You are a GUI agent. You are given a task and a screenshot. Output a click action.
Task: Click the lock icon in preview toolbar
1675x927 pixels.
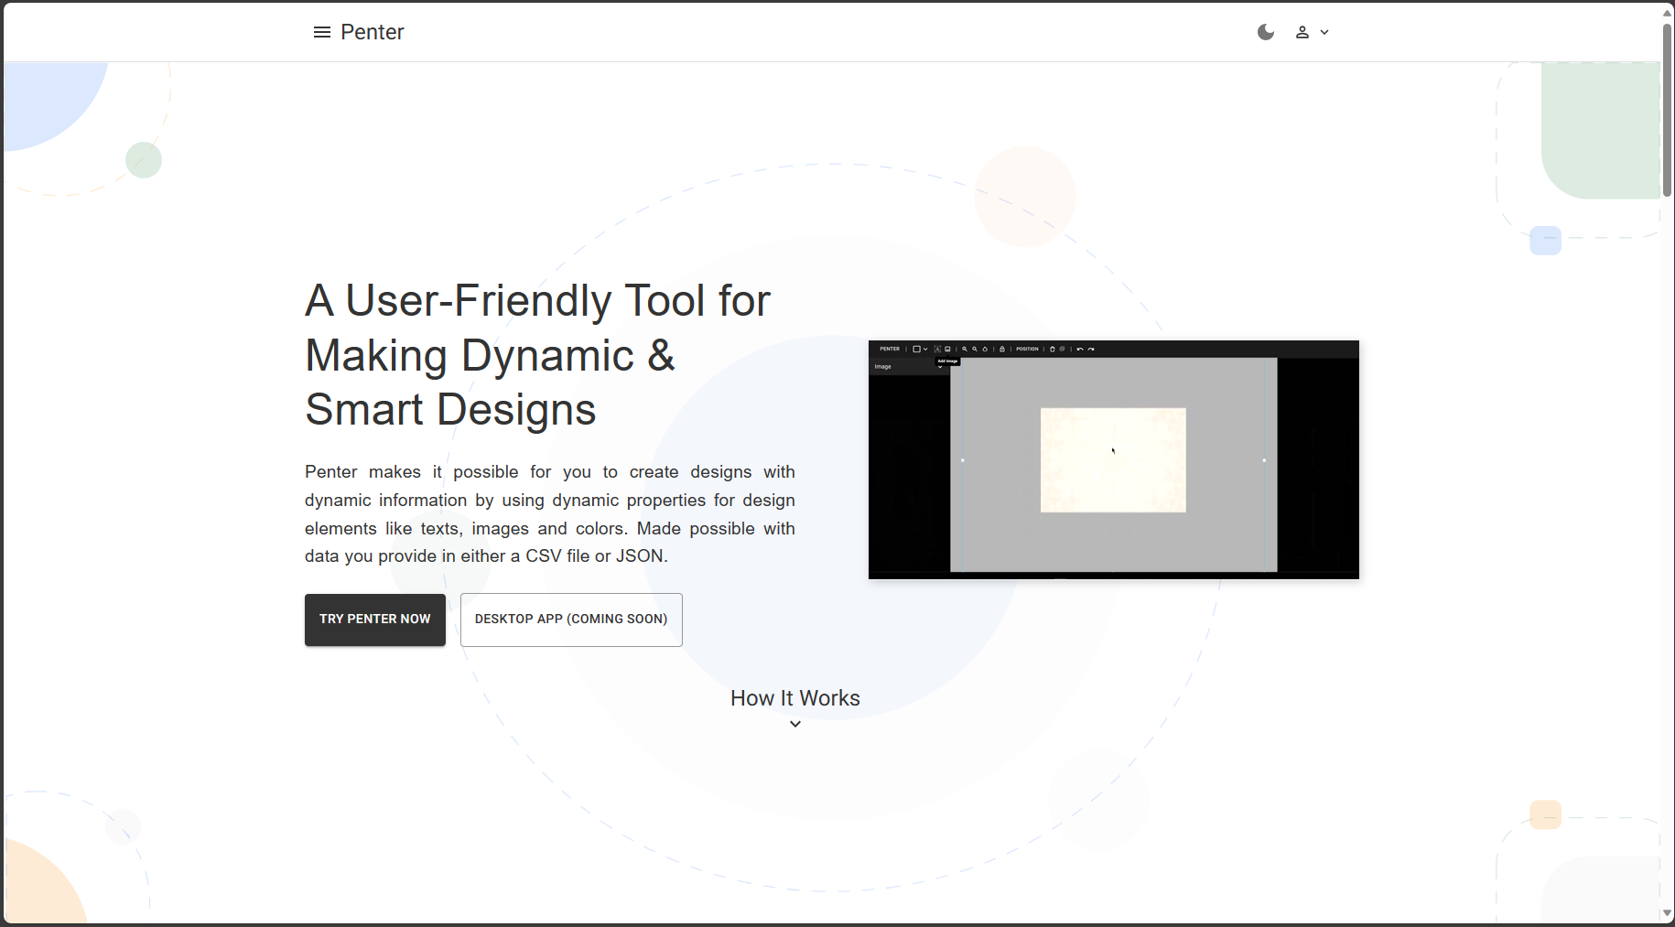click(1002, 349)
